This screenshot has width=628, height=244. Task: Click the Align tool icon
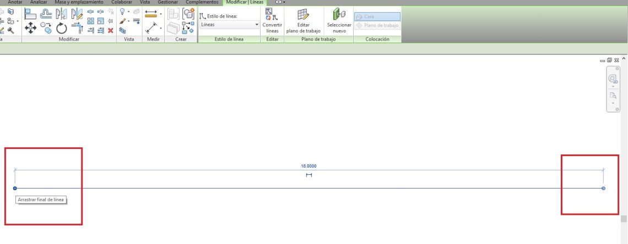(30, 14)
